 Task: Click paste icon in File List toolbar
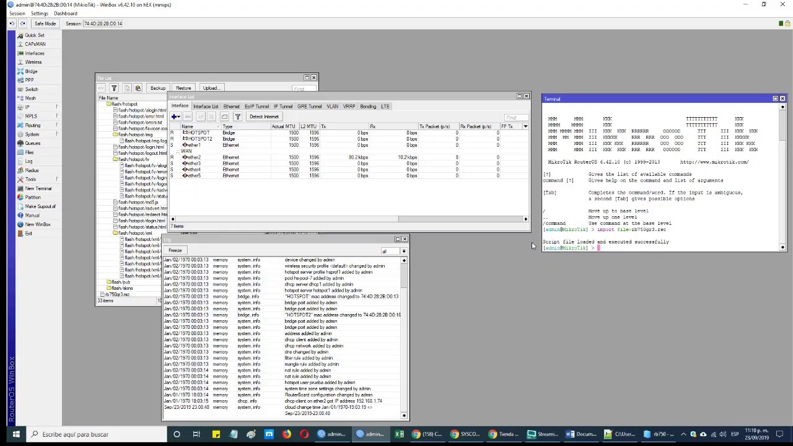tap(138, 88)
